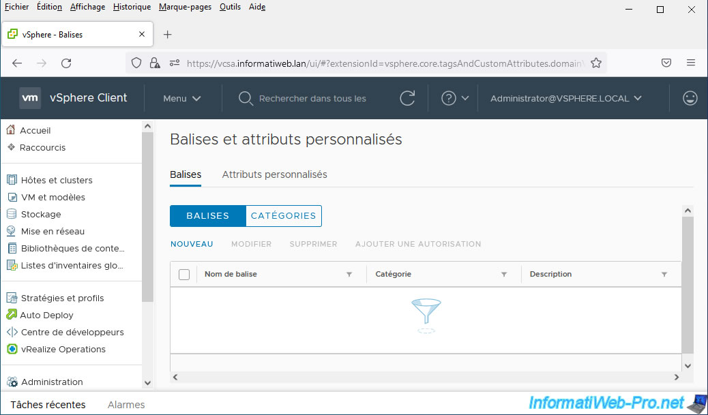
Task: Expand the Menu dropdown
Action: tap(181, 98)
